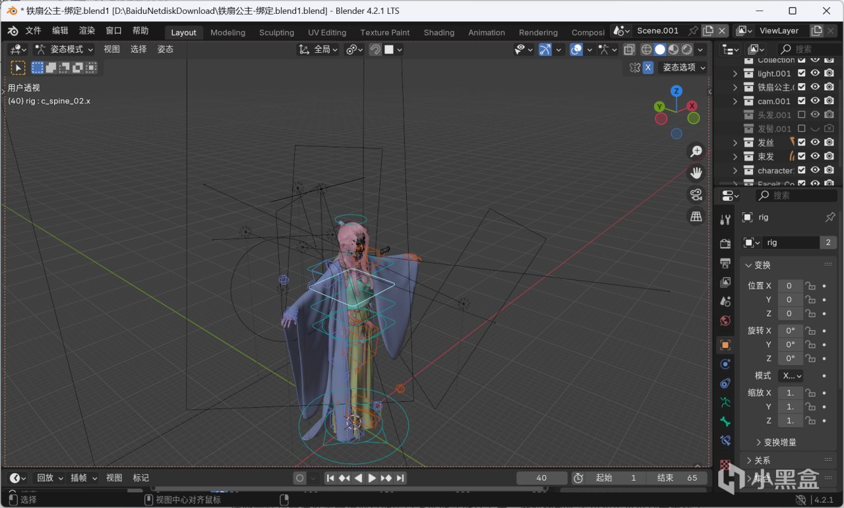Toggle perspective/orthographic grid icon
This screenshot has width=844, height=508.
[x=696, y=216]
